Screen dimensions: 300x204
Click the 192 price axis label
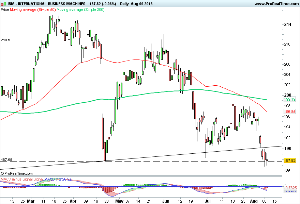pyautogui.click(x=287, y=138)
